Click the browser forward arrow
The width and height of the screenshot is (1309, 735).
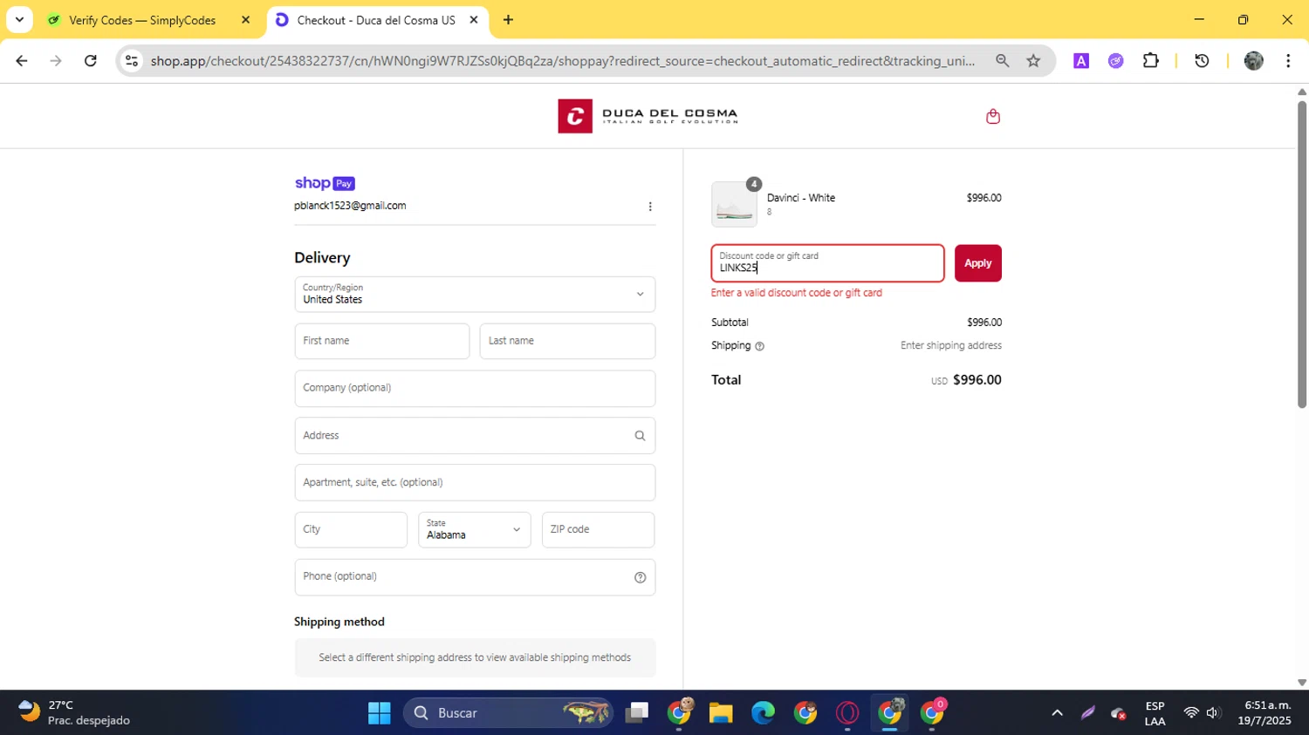(56, 61)
